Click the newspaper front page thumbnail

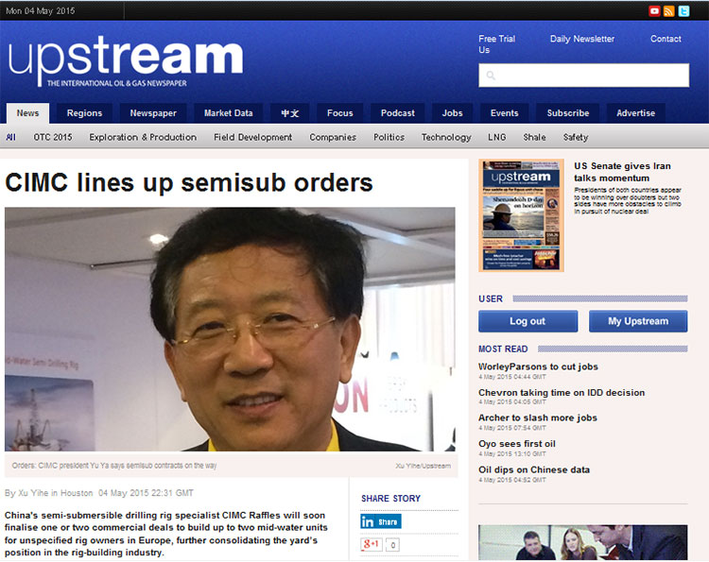[x=521, y=215]
